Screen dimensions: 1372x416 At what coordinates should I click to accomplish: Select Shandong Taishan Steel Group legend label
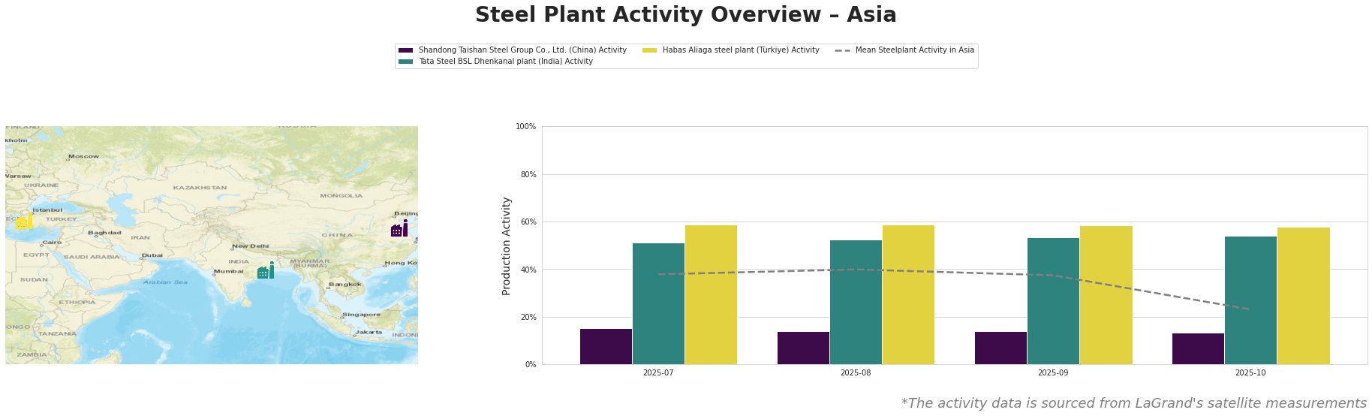(522, 50)
